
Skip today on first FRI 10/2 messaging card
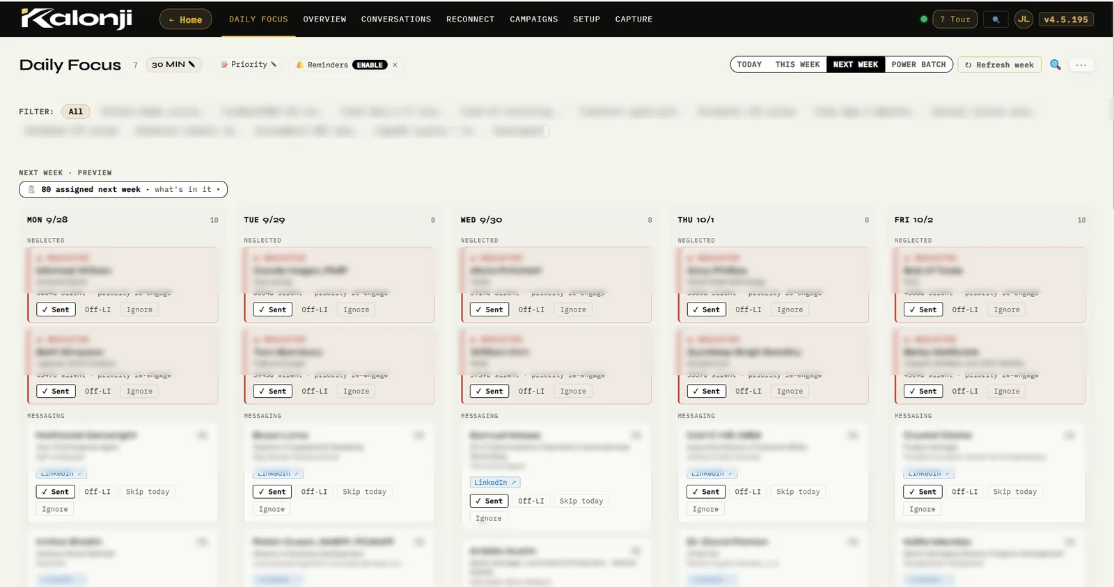pyautogui.click(x=1015, y=492)
